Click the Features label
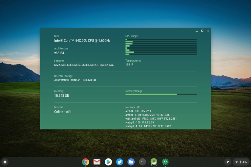The width and height of the screenshot is (251, 167). pos(59,61)
